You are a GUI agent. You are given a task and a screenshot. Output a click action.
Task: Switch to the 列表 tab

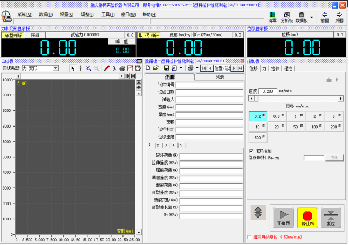220,77
